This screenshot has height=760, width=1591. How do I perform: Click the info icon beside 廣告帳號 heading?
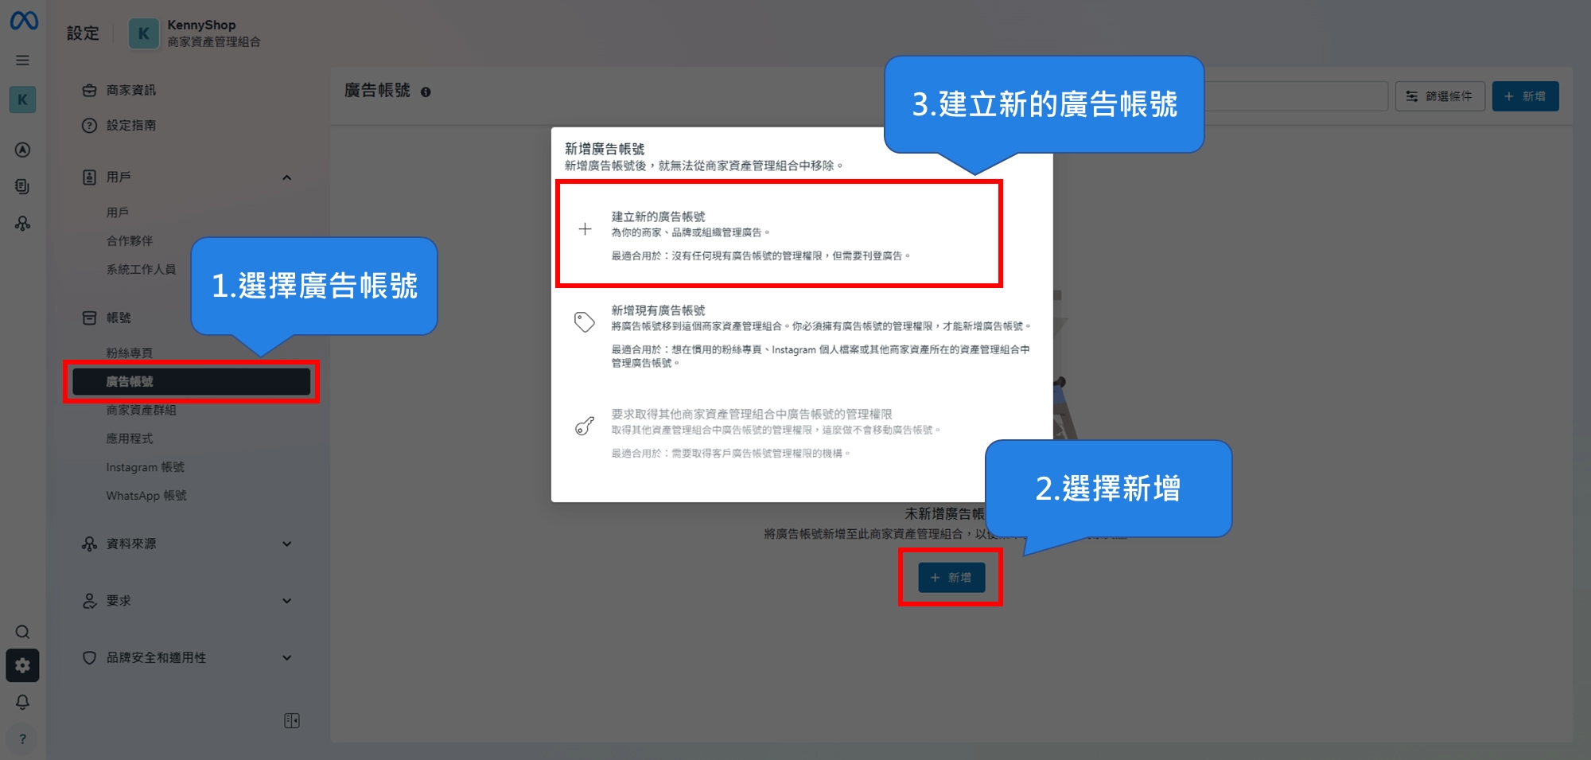click(426, 92)
